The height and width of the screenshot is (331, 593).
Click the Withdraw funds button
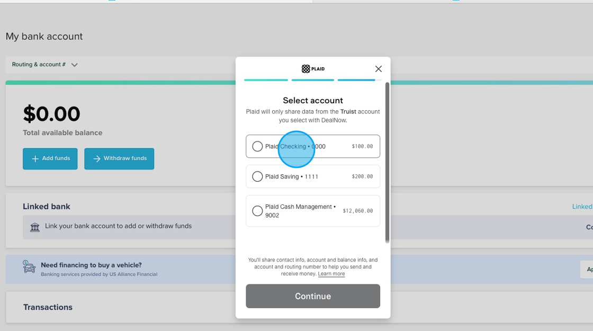pyautogui.click(x=119, y=158)
